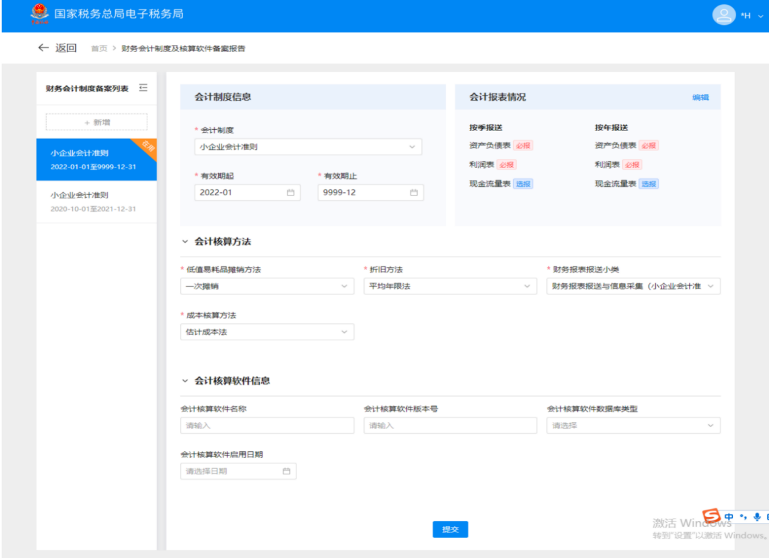Open the 会计核算软件数据库类型 dropdown

[x=634, y=425]
